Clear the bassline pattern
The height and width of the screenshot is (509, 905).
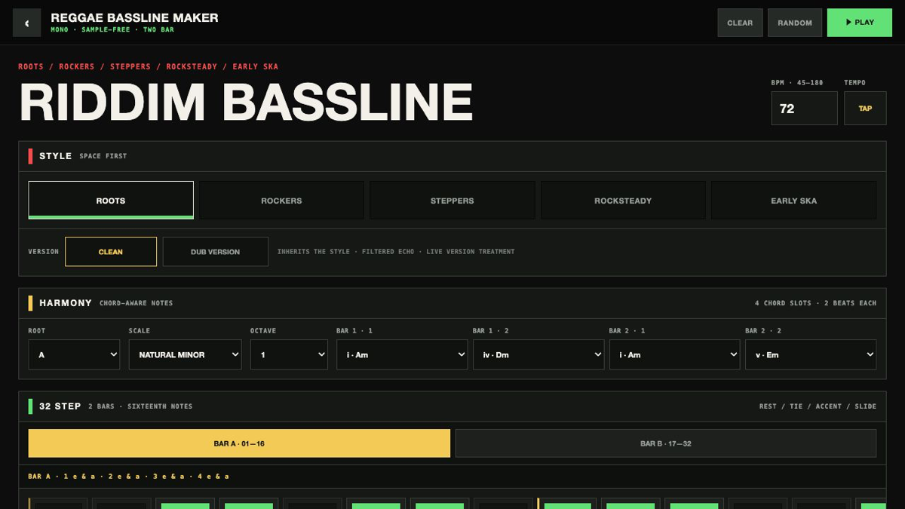point(740,23)
